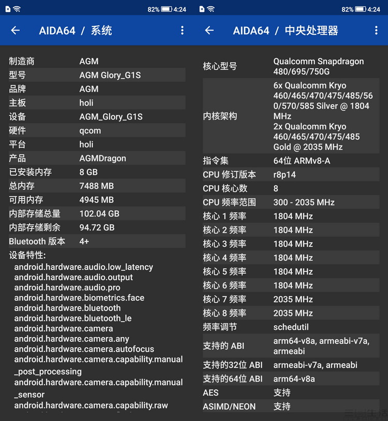Image resolution: width=388 pixels, height=421 pixels.
Task: Select the AGMDragon product value
Action: click(102, 158)
